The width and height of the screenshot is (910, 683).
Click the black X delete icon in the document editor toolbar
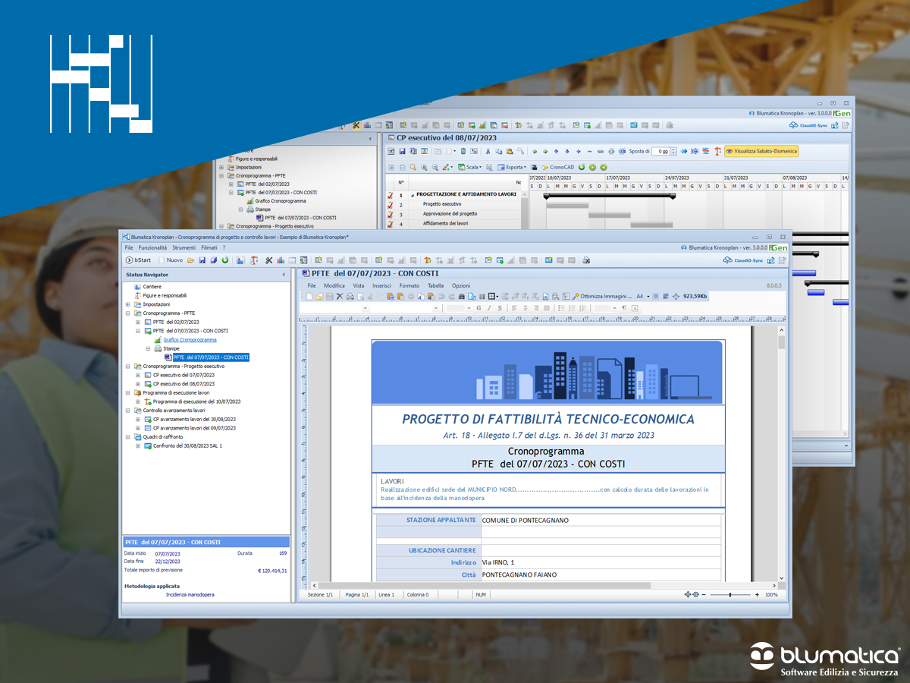(x=340, y=296)
